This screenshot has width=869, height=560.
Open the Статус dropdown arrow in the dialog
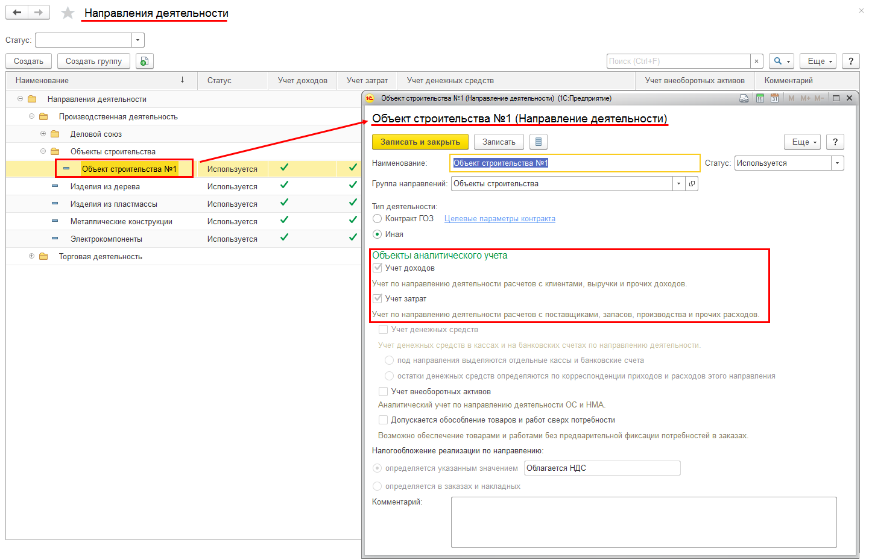click(837, 163)
